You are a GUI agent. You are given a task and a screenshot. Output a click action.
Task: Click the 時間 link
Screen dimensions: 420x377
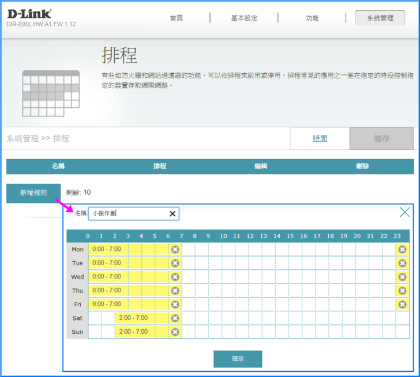click(320, 138)
